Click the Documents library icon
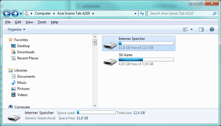 tap(13, 76)
